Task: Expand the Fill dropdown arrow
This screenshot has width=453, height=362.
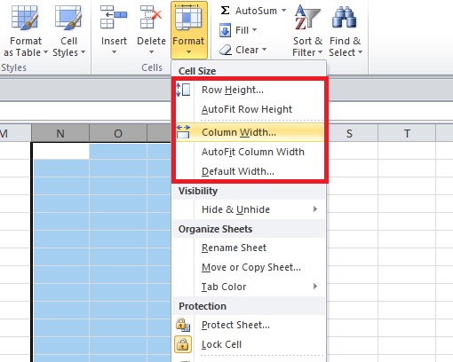Action: 254,30
